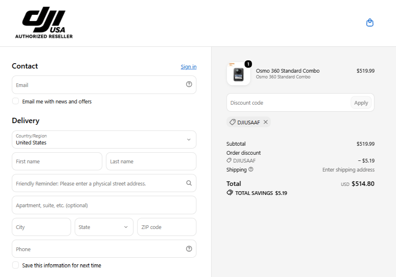Click the Shipping info question mark icon
Image resolution: width=396 pixels, height=277 pixels.
pyautogui.click(x=251, y=169)
